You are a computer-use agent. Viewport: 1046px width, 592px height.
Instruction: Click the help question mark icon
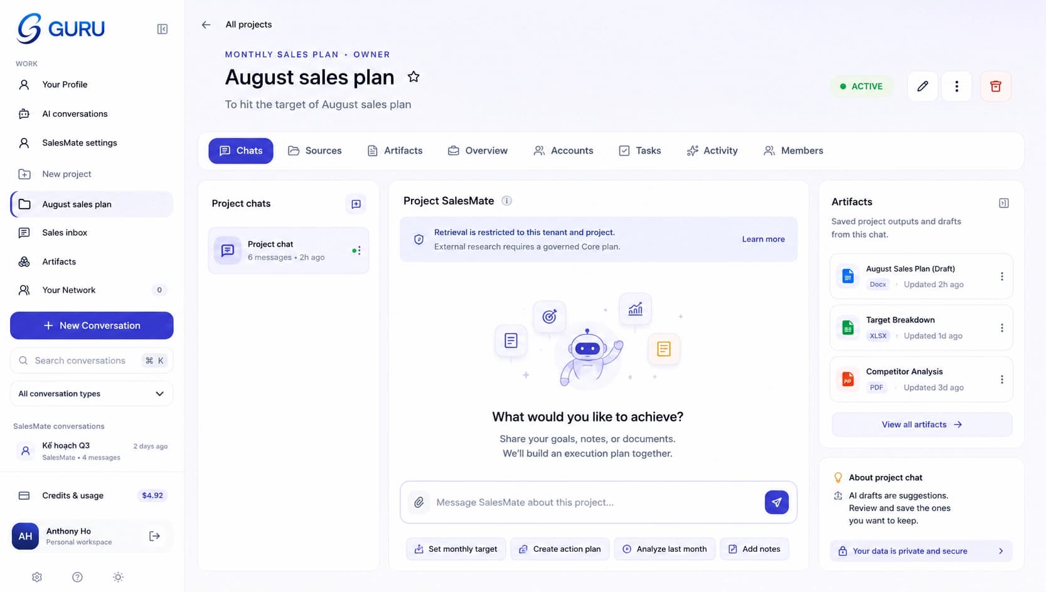[77, 577]
